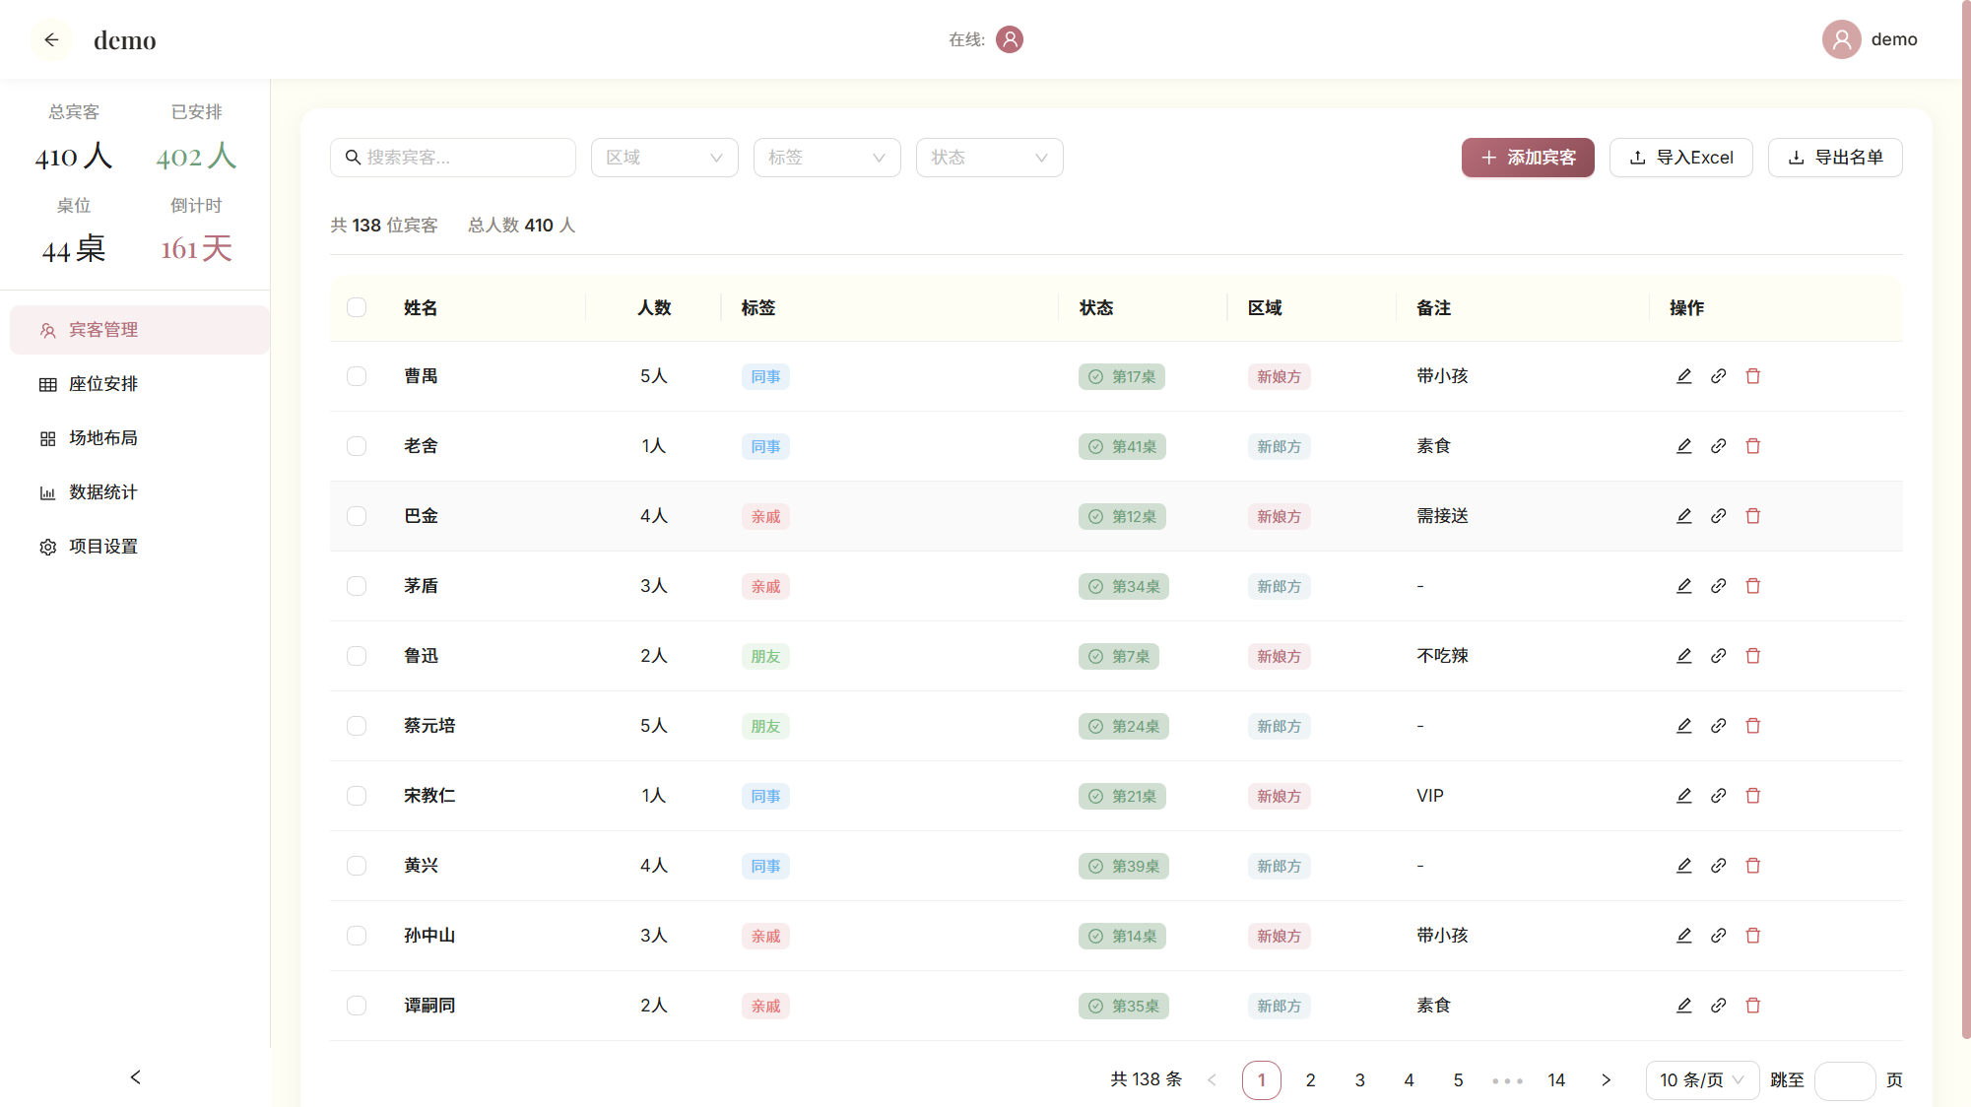Viewport: 1971px width, 1107px height.
Task: Go back using the arrow beside demo title
Action: coord(51,39)
